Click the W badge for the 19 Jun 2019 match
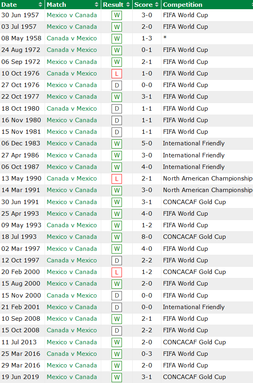The width and height of the screenshot is (253, 383). pos(116,377)
